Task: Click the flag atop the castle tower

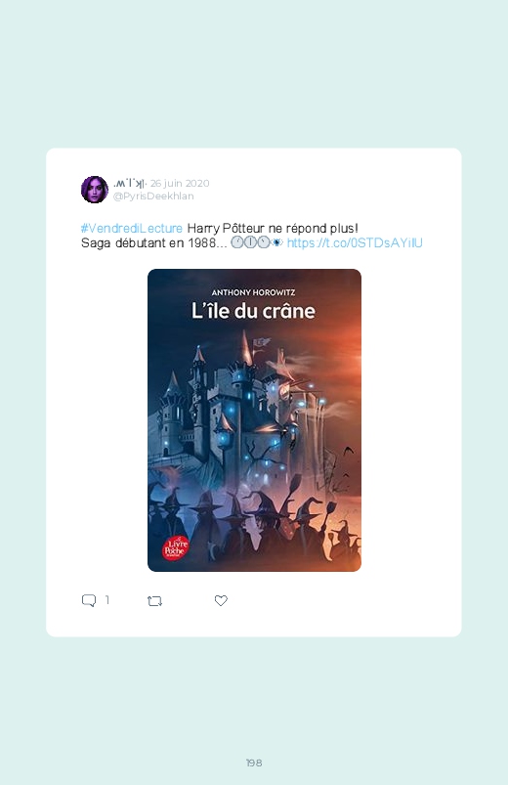Action: coord(262,342)
